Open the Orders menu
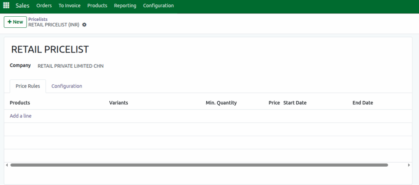419x185 pixels. click(x=44, y=6)
